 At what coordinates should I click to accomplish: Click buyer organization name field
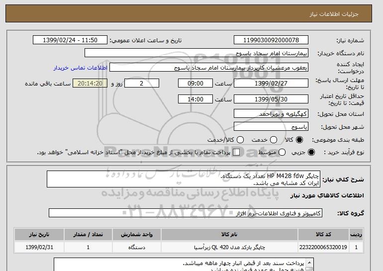point(196,53)
